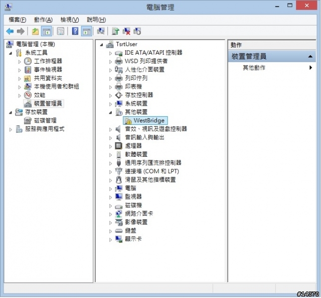Select 電腦管理 (本機) root item
Image resolution: width=321 pixels, height=298 pixels.
point(36,44)
